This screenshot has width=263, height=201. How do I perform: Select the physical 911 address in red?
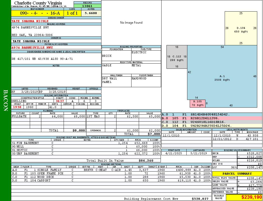coord(32,47)
